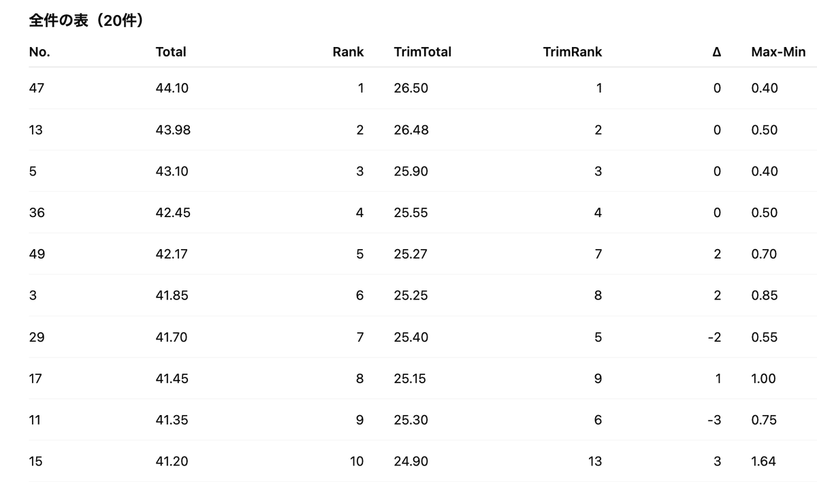
Task: Click the Δ value -3
Action: click(714, 421)
